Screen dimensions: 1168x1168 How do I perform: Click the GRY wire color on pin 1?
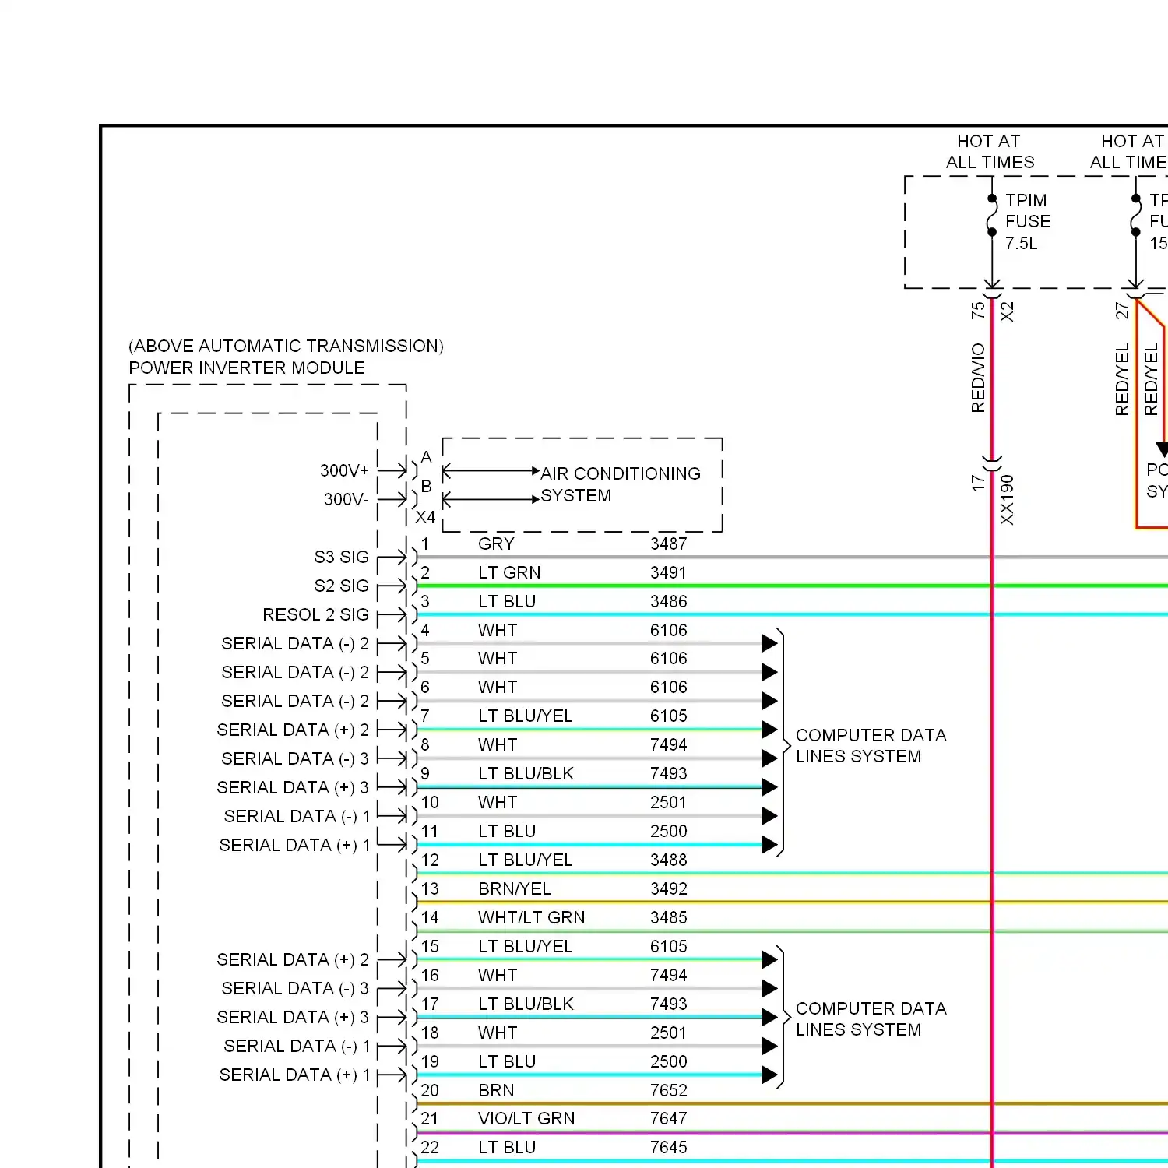click(x=496, y=544)
